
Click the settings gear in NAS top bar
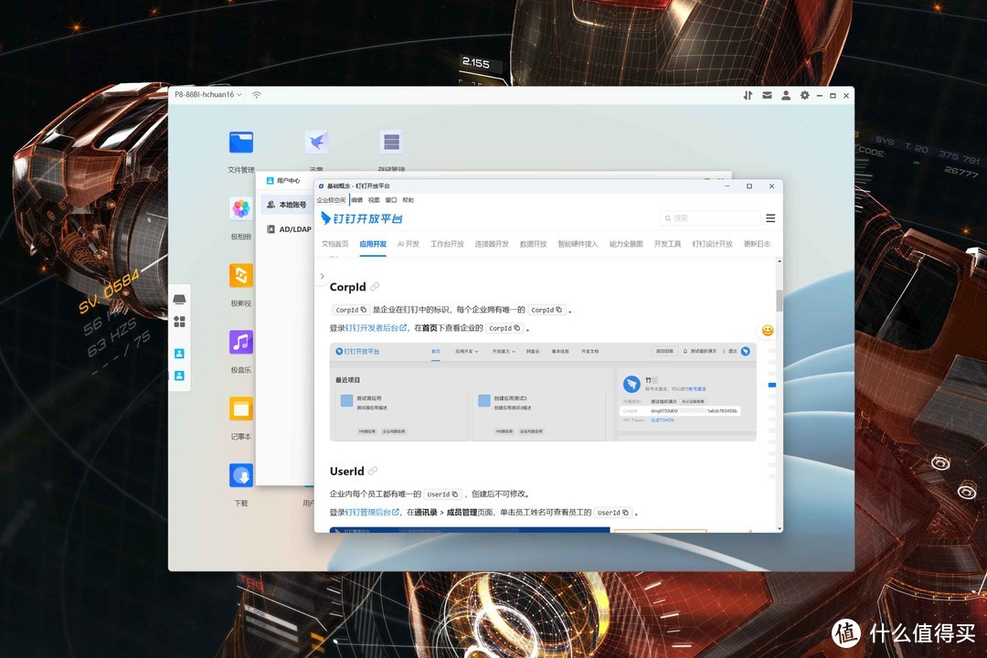pyautogui.click(x=804, y=95)
